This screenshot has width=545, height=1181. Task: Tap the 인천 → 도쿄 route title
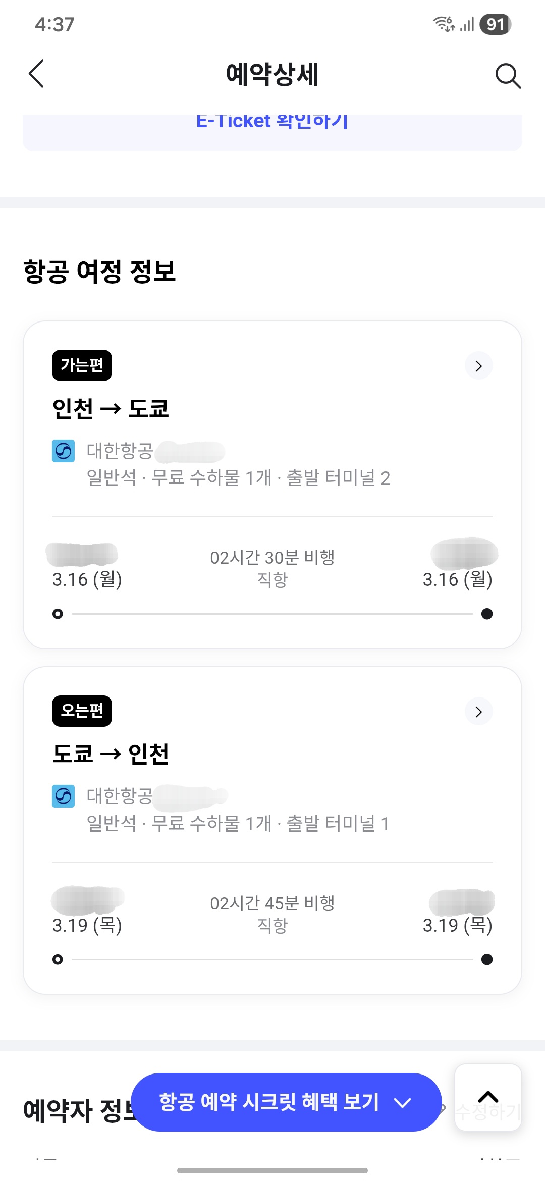click(111, 408)
